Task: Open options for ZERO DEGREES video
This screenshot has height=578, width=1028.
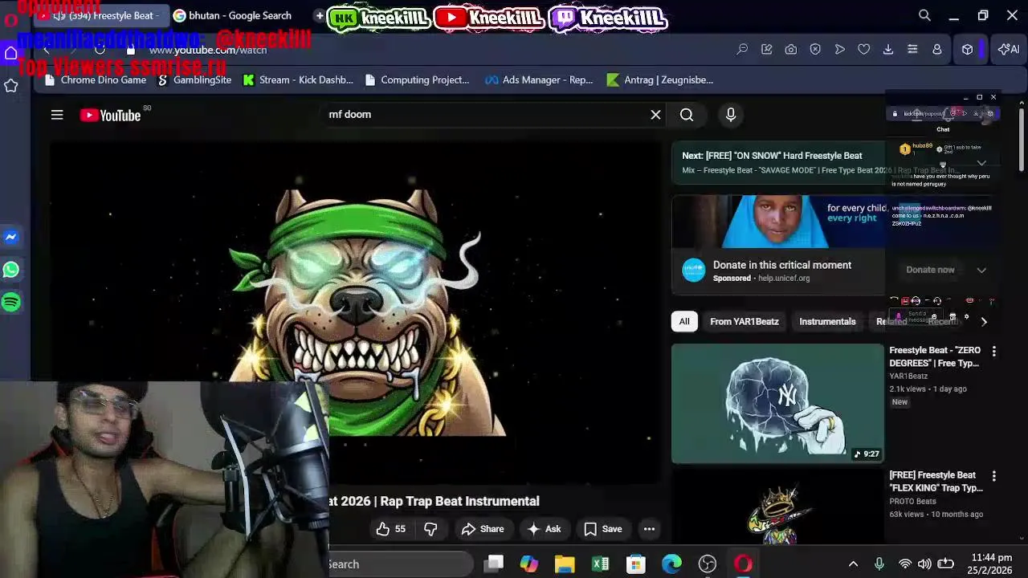Action: [x=993, y=352]
